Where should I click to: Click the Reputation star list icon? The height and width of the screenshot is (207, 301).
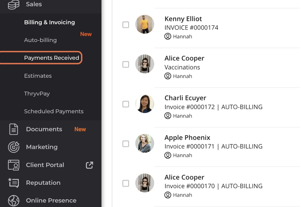tap(14, 183)
